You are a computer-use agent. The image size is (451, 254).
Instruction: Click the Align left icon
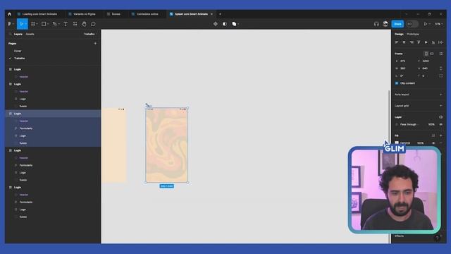(397, 42)
